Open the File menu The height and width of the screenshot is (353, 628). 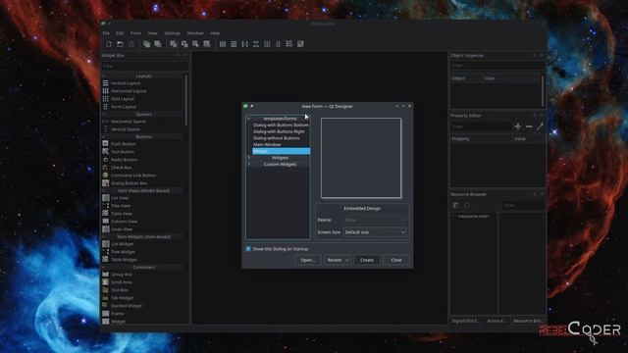point(106,33)
